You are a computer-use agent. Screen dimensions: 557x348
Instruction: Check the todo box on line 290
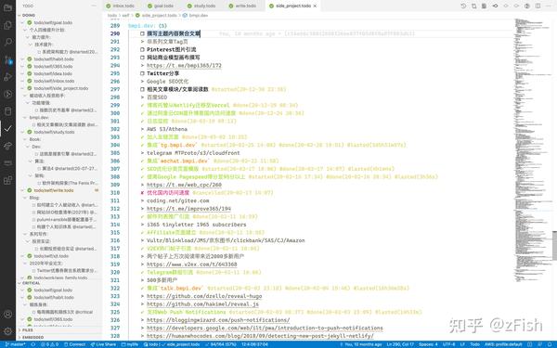tap(142, 33)
